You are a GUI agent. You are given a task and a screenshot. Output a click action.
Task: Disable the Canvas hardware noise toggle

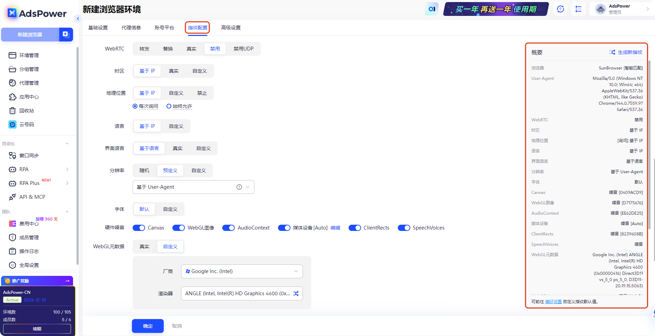[138, 227]
